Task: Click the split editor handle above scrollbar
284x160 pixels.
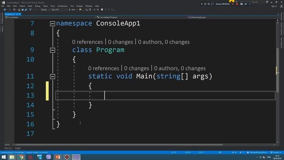Action: click(x=277, y=20)
